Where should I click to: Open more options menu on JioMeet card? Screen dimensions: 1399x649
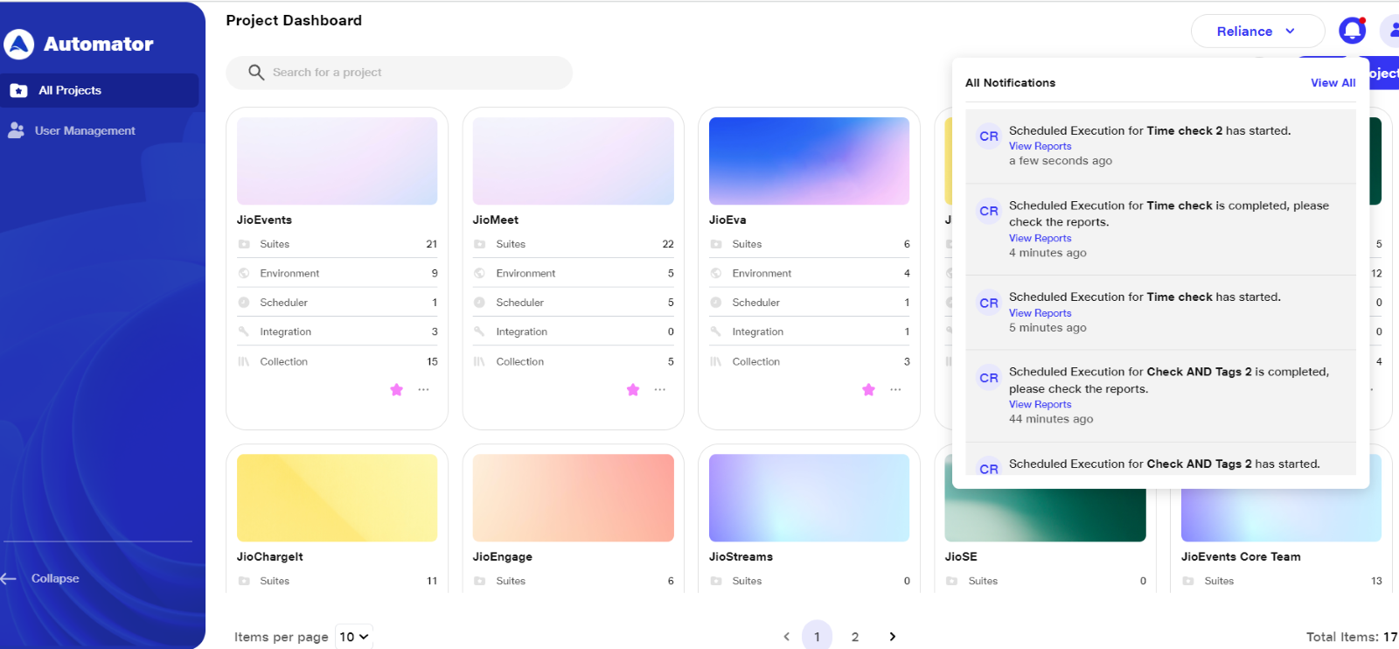click(x=660, y=389)
